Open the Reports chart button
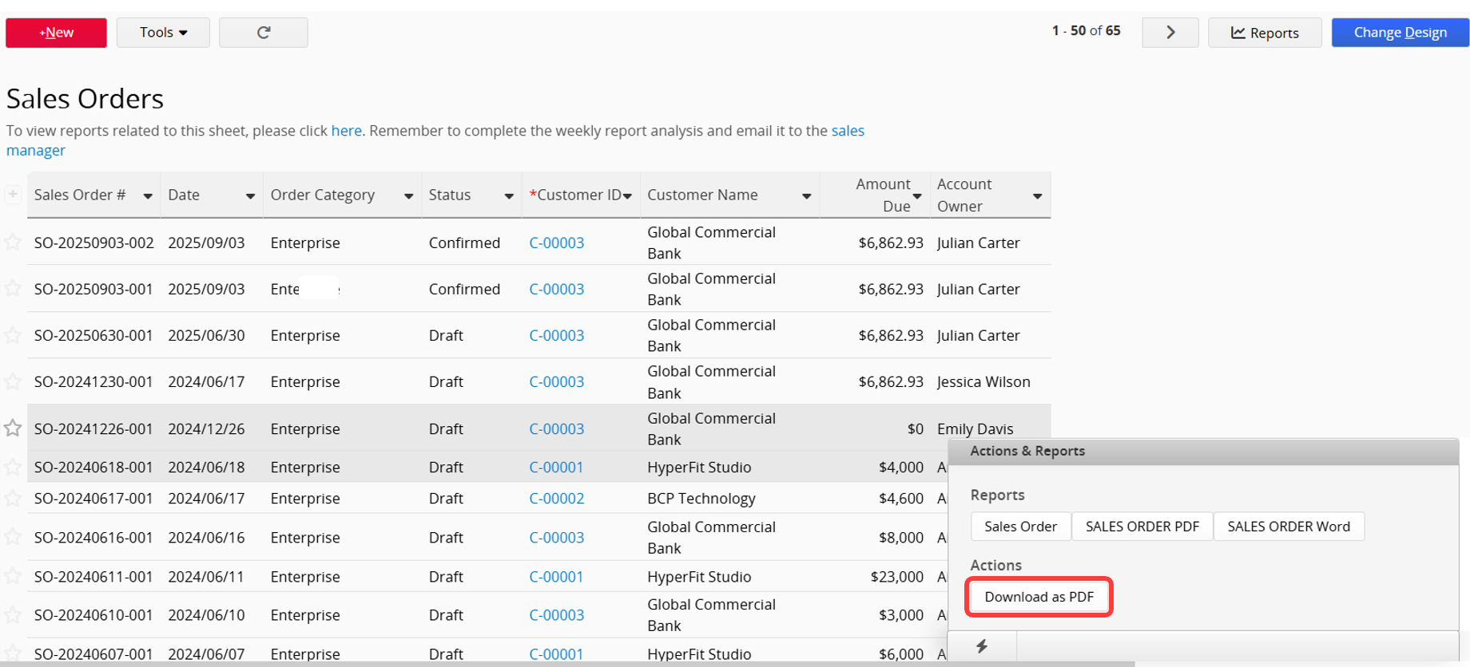This screenshot has height=667, width=1470. pyautogui.click(x=1265, y=33)
